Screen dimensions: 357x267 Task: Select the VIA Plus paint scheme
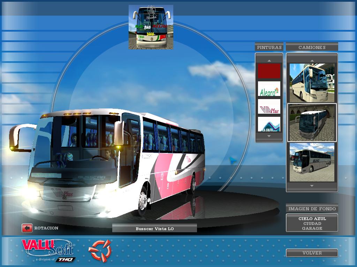coord(269,107)
